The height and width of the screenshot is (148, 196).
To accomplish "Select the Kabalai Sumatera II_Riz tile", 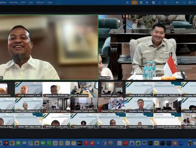I will click(x=112, y=121).
